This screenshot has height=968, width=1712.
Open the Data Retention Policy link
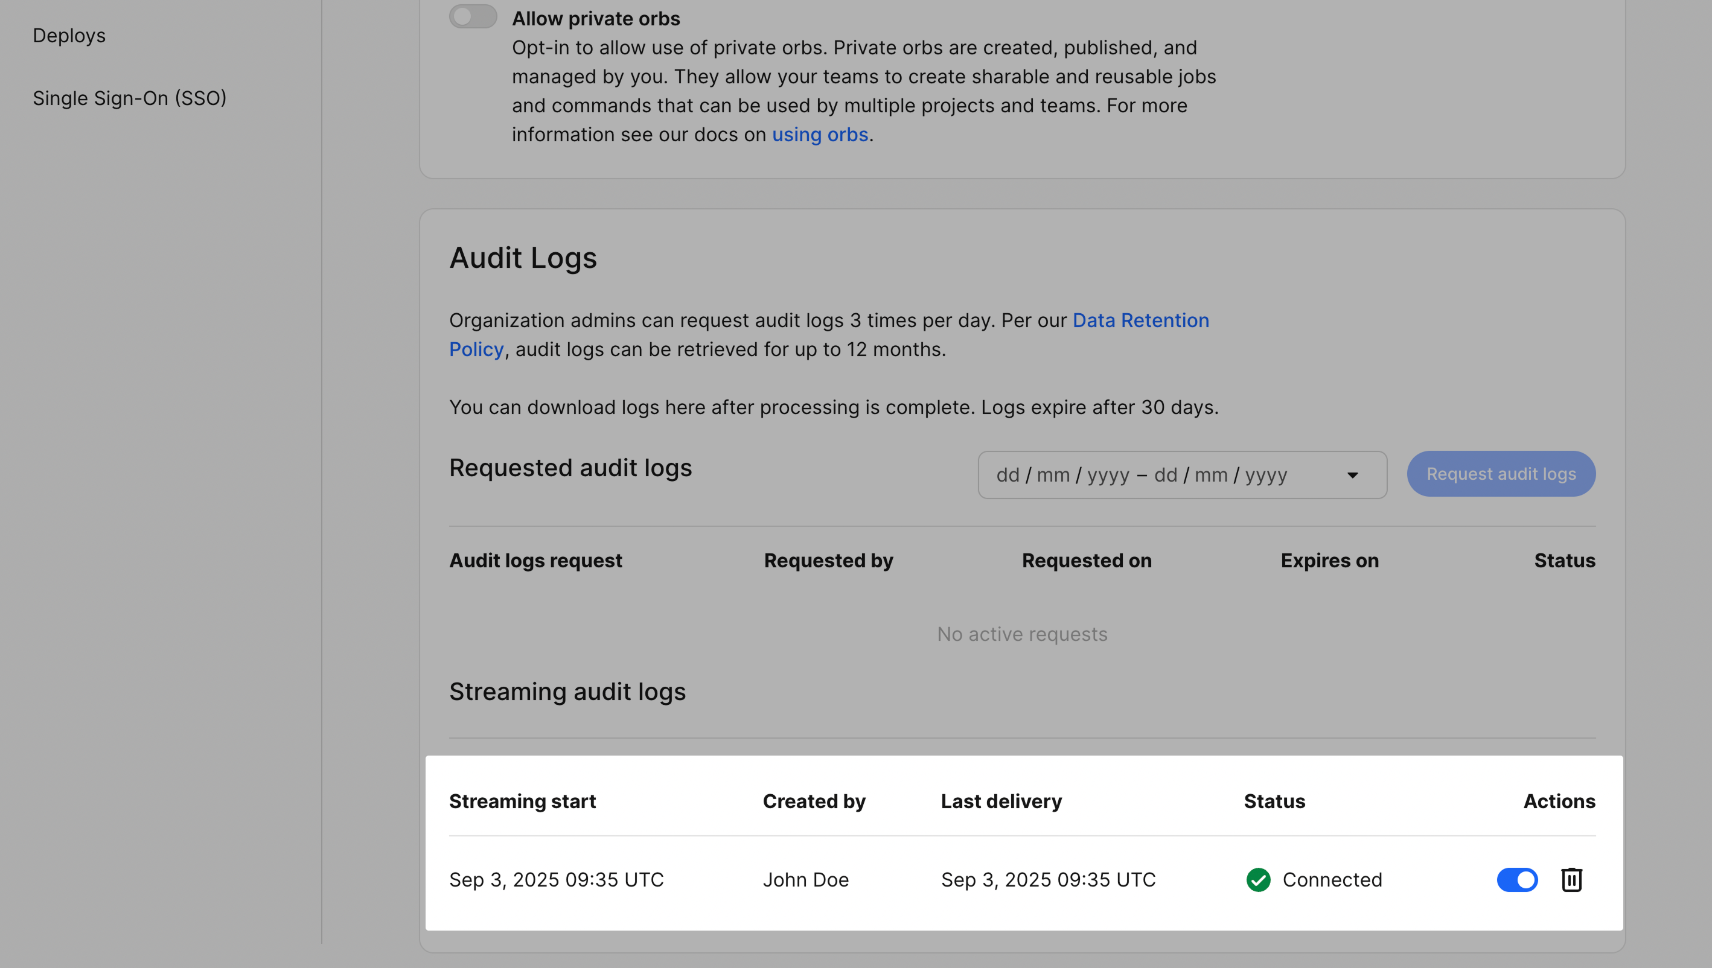tap(1140, 320)
